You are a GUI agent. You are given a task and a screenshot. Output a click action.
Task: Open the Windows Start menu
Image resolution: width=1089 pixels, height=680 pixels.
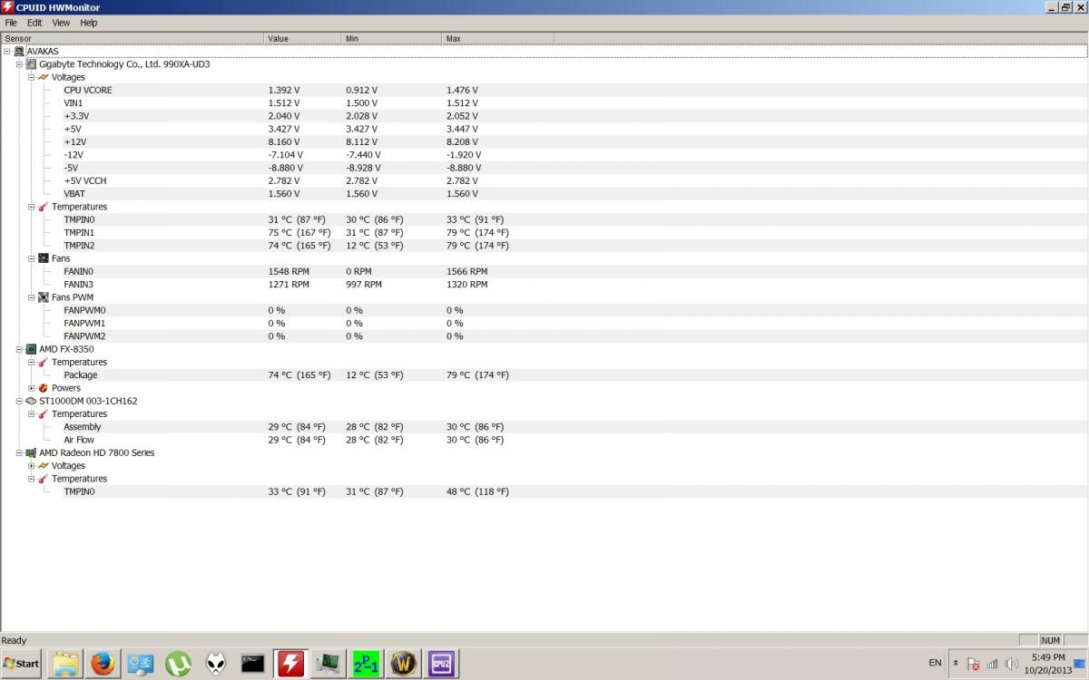click(x=21, y=664)
